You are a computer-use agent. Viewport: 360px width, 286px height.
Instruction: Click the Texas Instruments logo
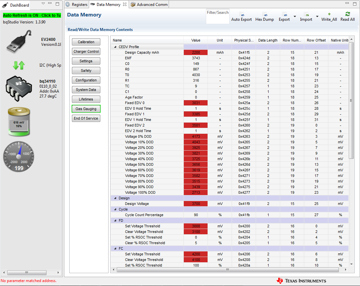tap(301, 281)
